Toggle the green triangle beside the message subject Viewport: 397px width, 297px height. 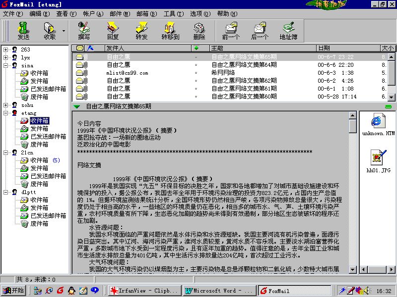point(76,106)
